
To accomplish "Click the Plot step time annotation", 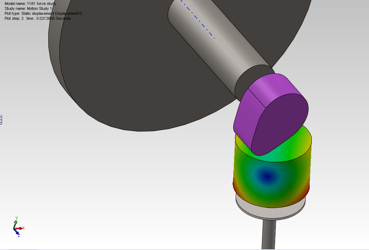I will 37,18.
